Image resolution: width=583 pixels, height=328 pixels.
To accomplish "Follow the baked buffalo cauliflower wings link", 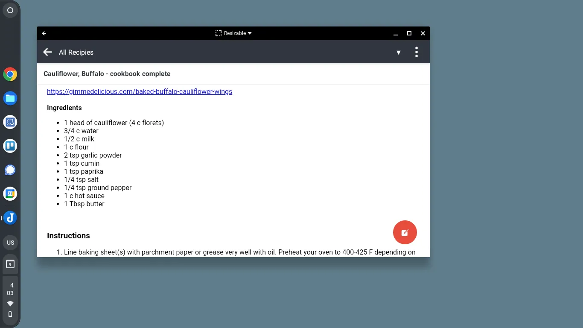I will coord(140,91).
